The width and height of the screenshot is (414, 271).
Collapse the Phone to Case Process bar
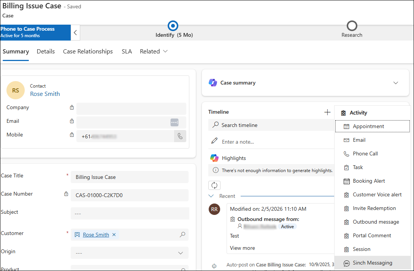tap(75, 33)
